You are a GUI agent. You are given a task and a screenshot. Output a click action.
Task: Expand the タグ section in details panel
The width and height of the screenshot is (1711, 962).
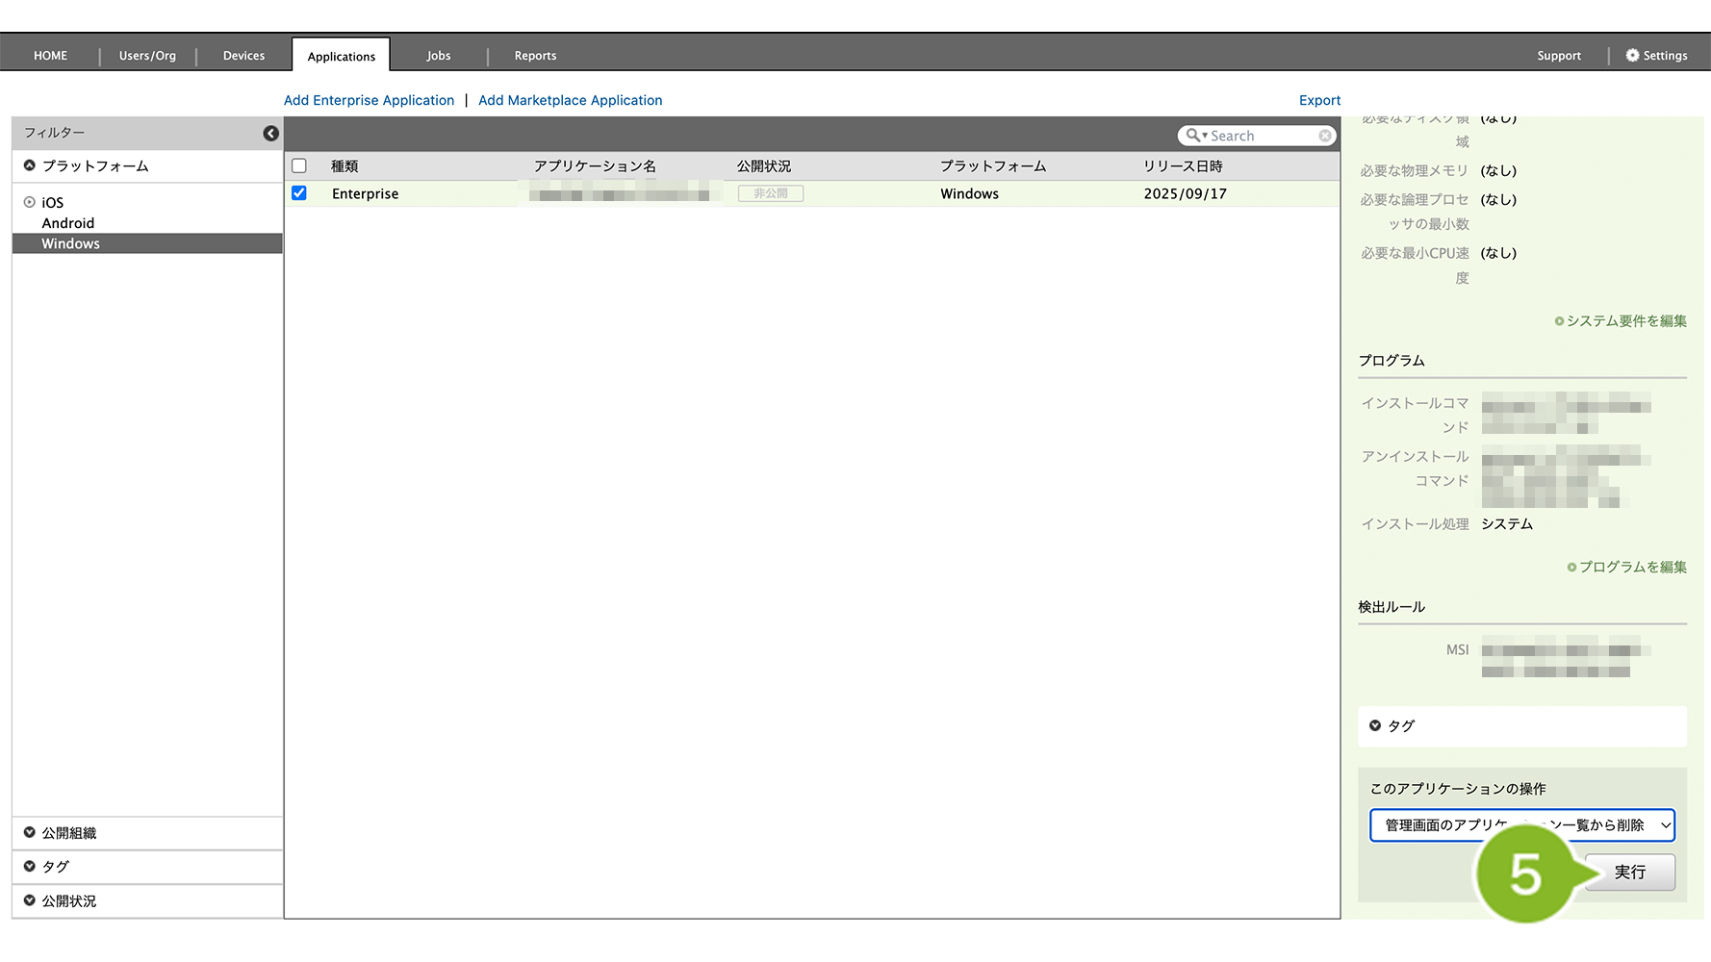pyautogui.click(x=1375, y=726)
